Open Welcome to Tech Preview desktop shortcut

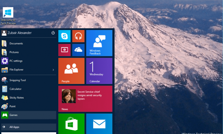[x=8, y=16]
